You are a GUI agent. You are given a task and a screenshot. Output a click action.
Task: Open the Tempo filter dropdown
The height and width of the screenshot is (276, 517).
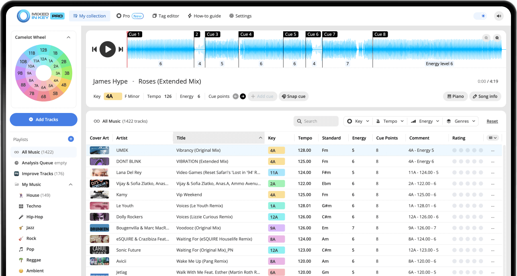[390, 121]
